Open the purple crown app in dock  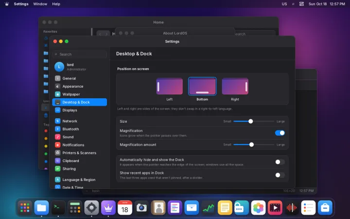108,208
